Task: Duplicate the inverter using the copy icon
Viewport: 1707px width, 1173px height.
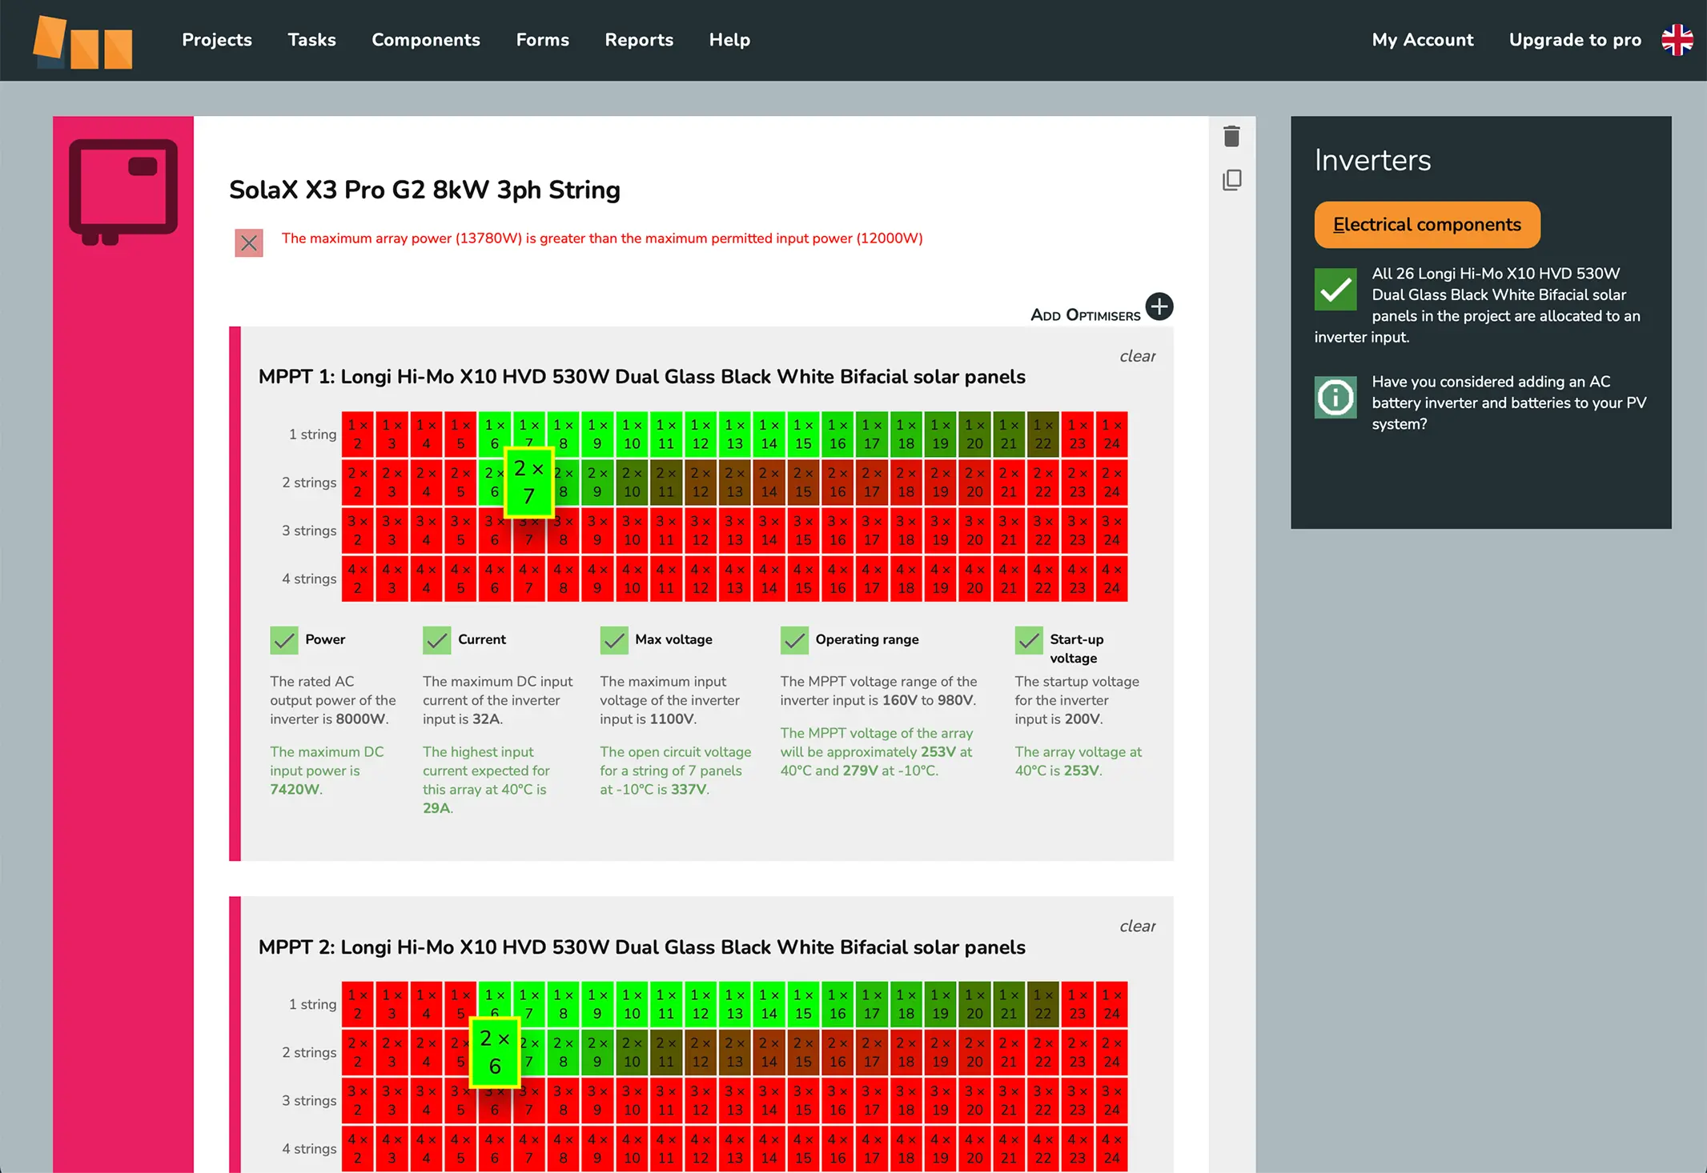Action: click(x=1231, y=180)
